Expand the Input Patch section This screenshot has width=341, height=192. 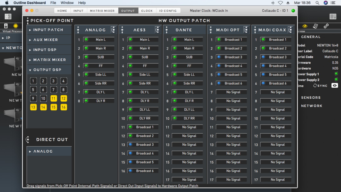pos(49,30)
